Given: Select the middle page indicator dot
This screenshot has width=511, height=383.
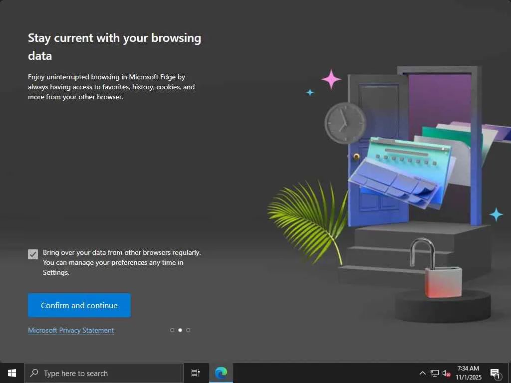Looking at the screenshot, I should pos(180,330).
